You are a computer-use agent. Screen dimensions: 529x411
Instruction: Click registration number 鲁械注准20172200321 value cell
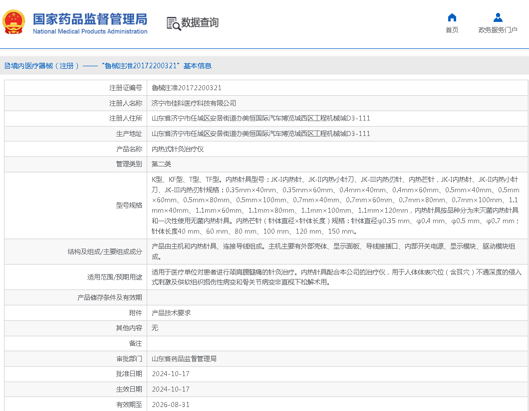coord(187,88)
